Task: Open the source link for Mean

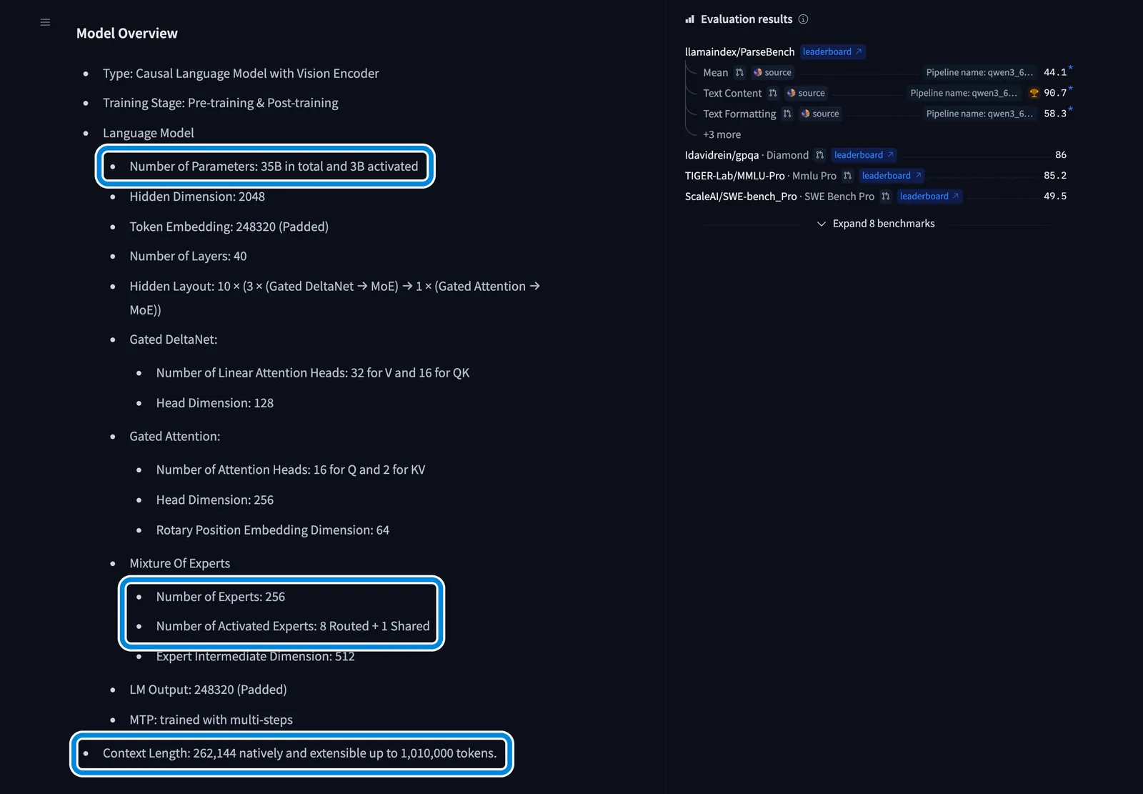Action: pos(772,72)
